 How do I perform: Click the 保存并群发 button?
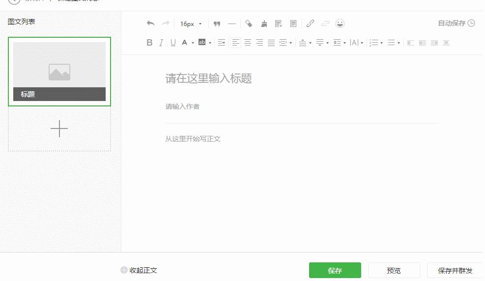pyautogui.click(x=455, y=271)
